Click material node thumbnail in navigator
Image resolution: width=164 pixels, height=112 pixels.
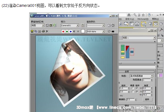132,52
